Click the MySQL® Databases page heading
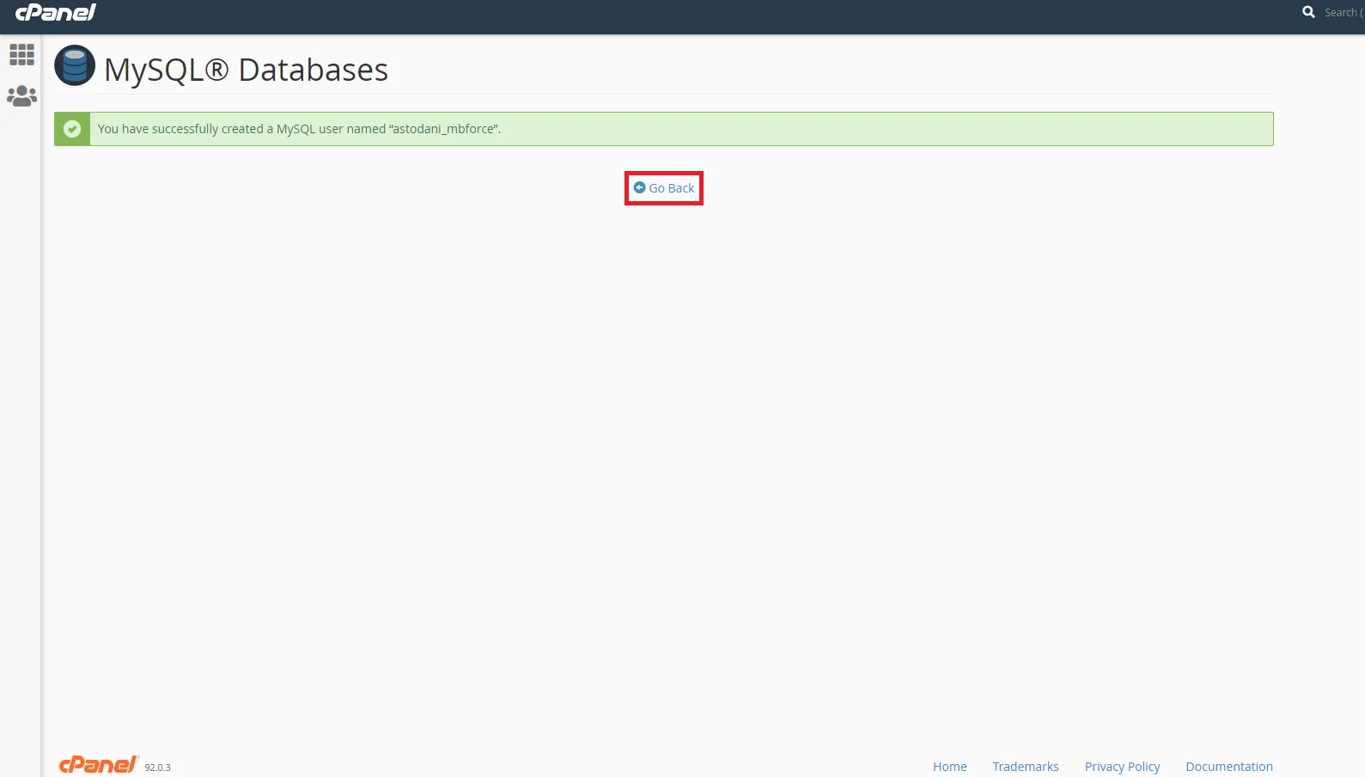1365x777 pixels. click(x=246, y=70)
